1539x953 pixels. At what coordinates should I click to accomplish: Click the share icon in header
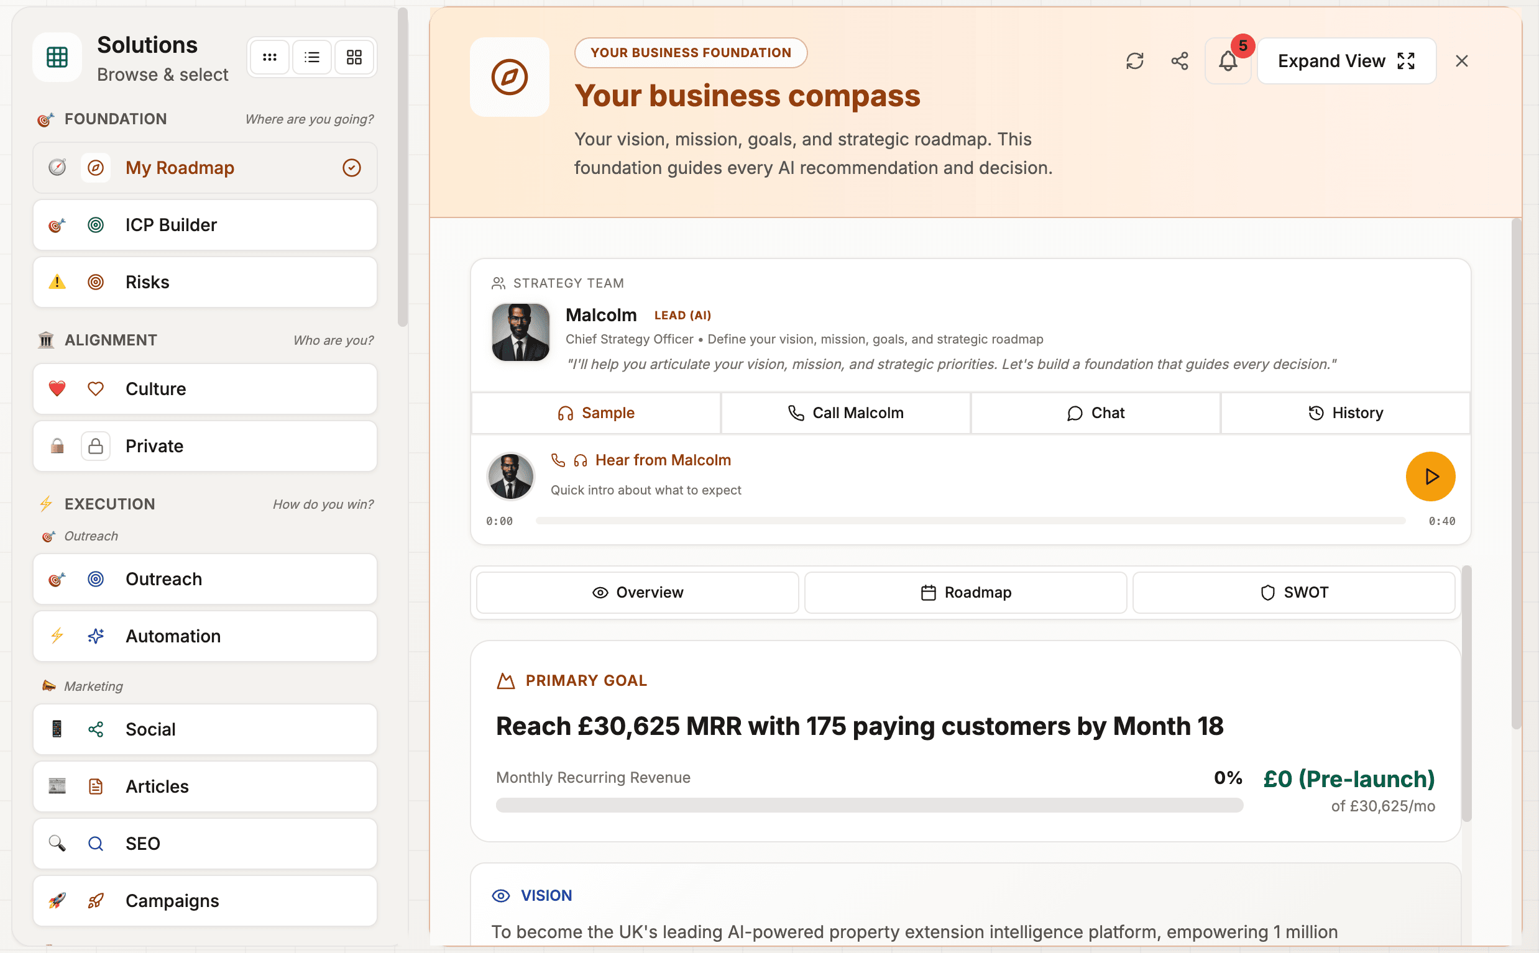[x=1179, y=61]
